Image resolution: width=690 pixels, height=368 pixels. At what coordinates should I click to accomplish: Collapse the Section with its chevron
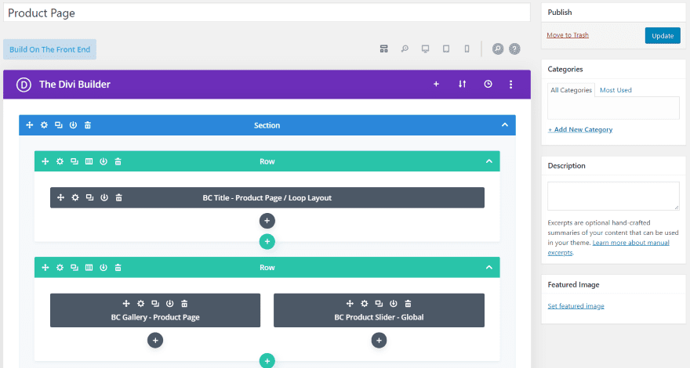(x=505, y=125)
